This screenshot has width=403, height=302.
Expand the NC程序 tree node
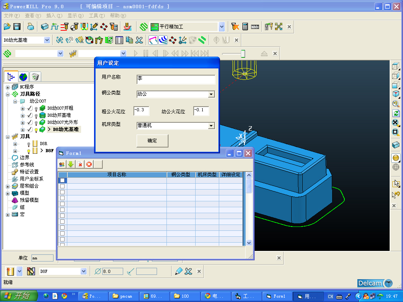coord(8,87)
